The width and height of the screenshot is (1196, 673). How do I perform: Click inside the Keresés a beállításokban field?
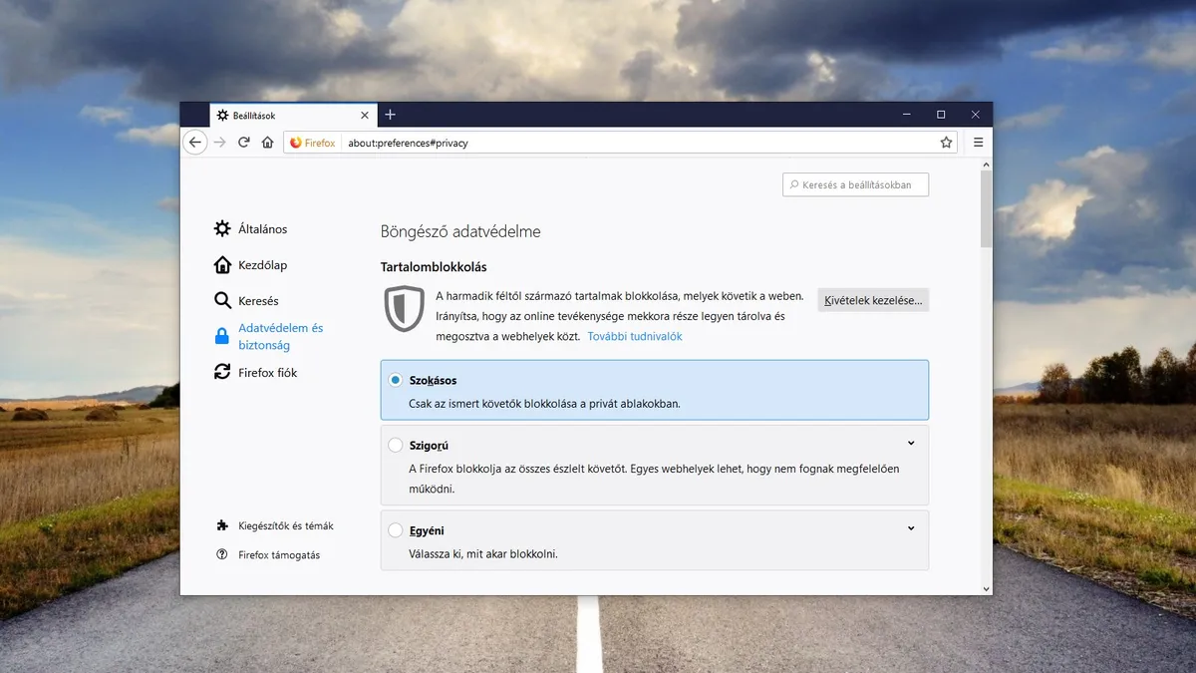pyautogui.click(x=855, y=184)
